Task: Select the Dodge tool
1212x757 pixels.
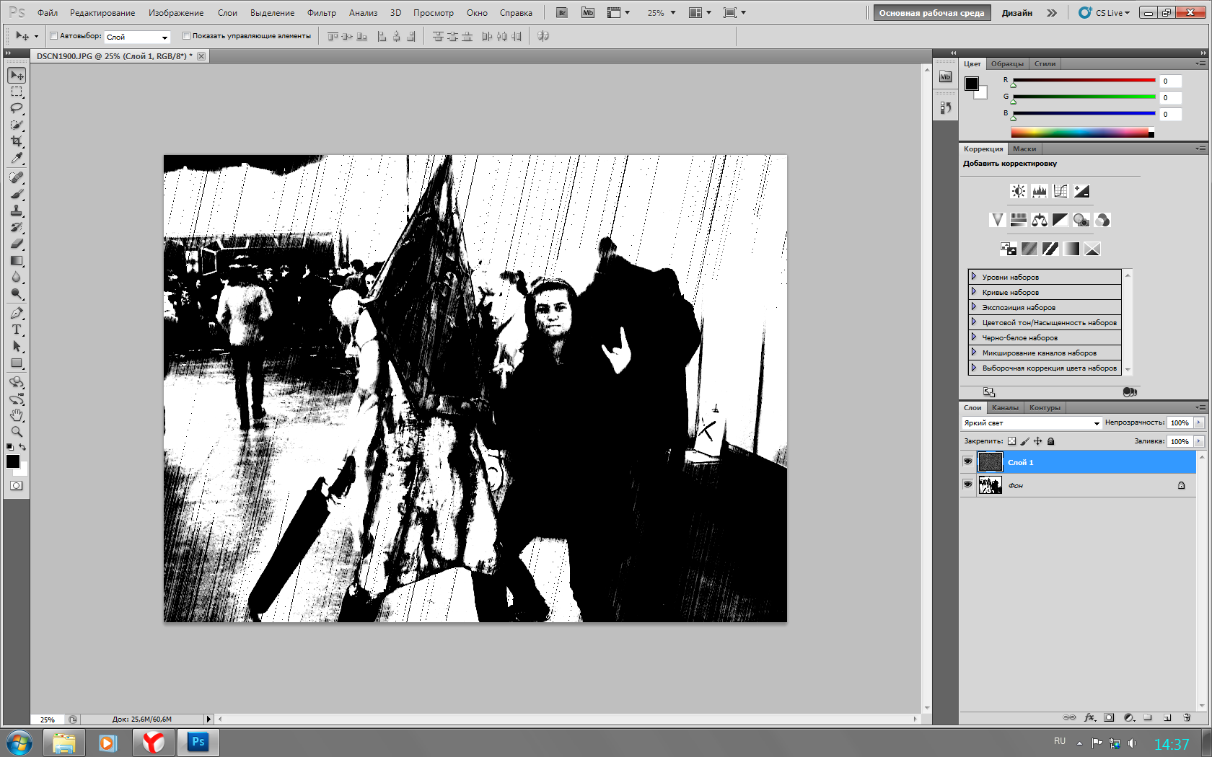Action: 17,293
